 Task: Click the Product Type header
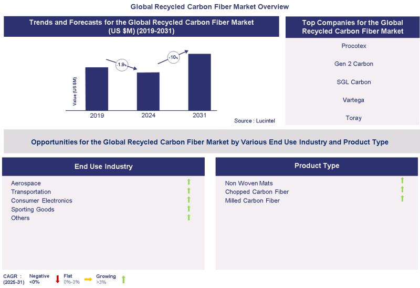pyautogui.click(x=317, y=166)
